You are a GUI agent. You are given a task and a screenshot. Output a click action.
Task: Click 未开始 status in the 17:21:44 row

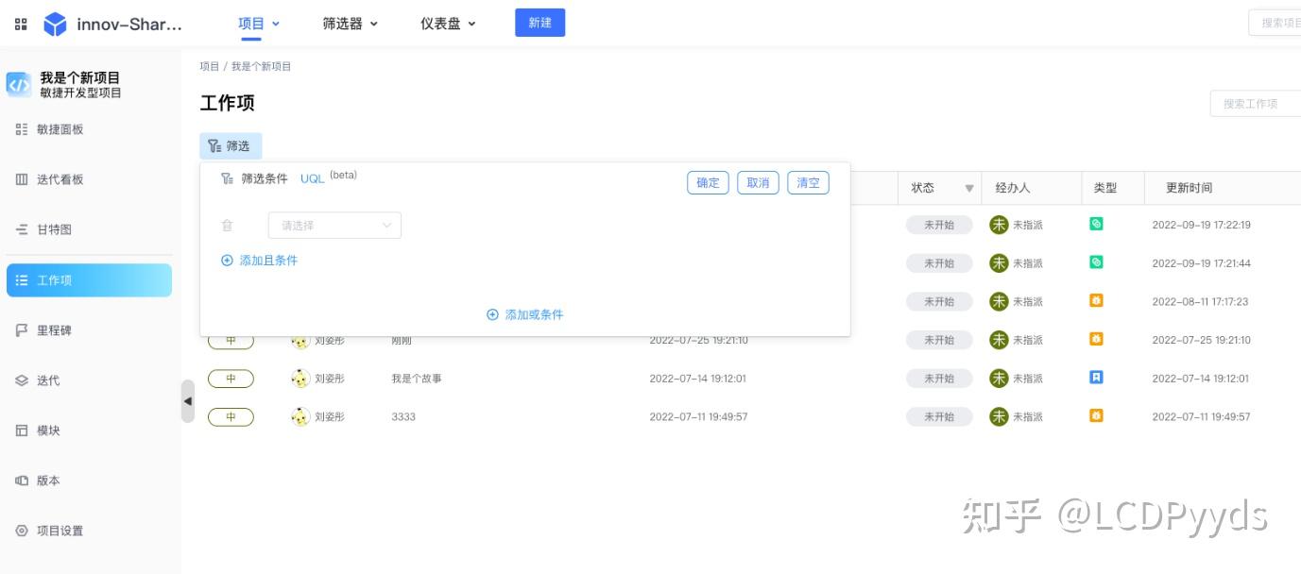(939, 263)
